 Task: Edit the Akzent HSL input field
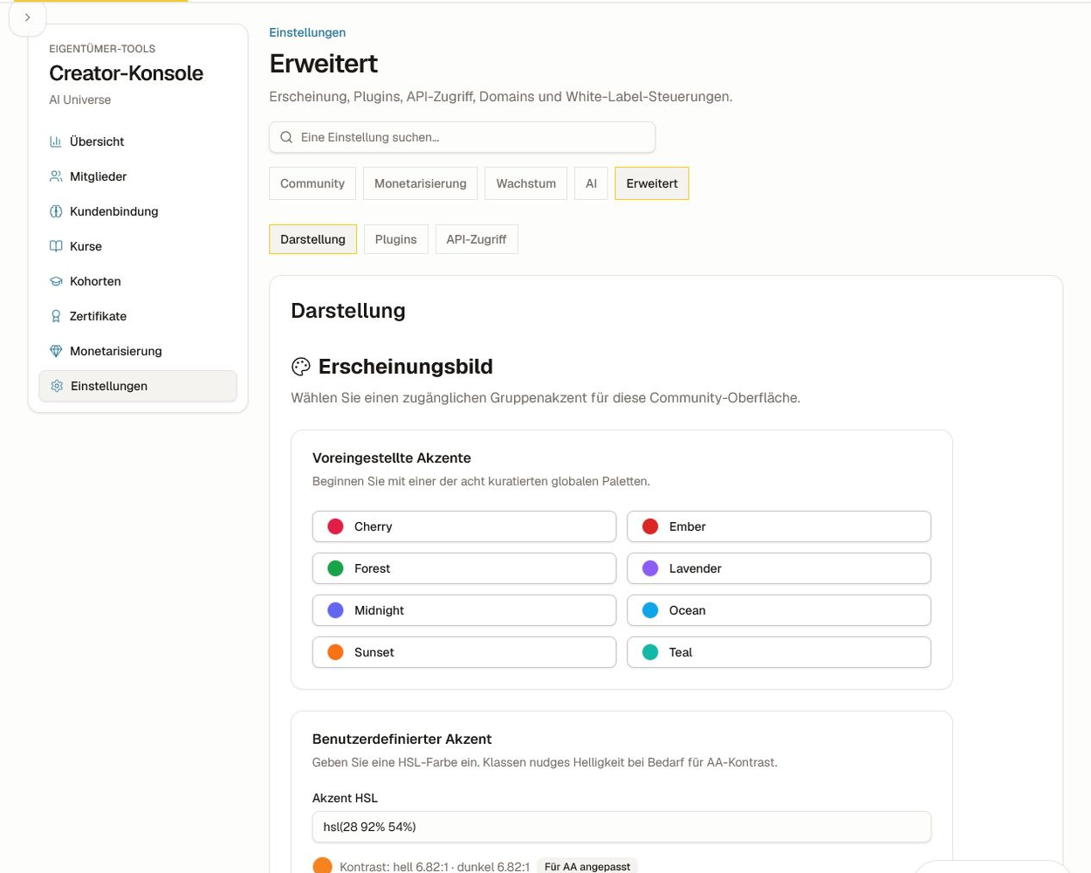(x=621, y=827)
